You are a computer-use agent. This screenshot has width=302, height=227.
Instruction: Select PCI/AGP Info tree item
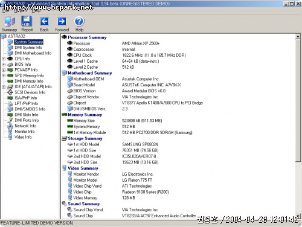[x=26, y=70]
